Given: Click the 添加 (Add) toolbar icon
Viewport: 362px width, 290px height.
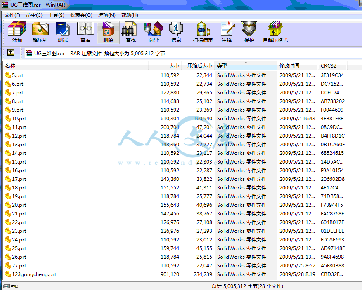Looking at the screenshot, I should [x=17, y=32].
